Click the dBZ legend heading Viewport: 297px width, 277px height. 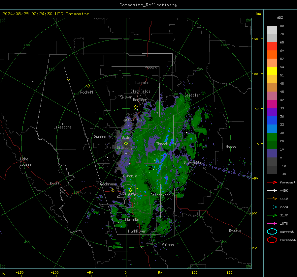click(280, 18)
